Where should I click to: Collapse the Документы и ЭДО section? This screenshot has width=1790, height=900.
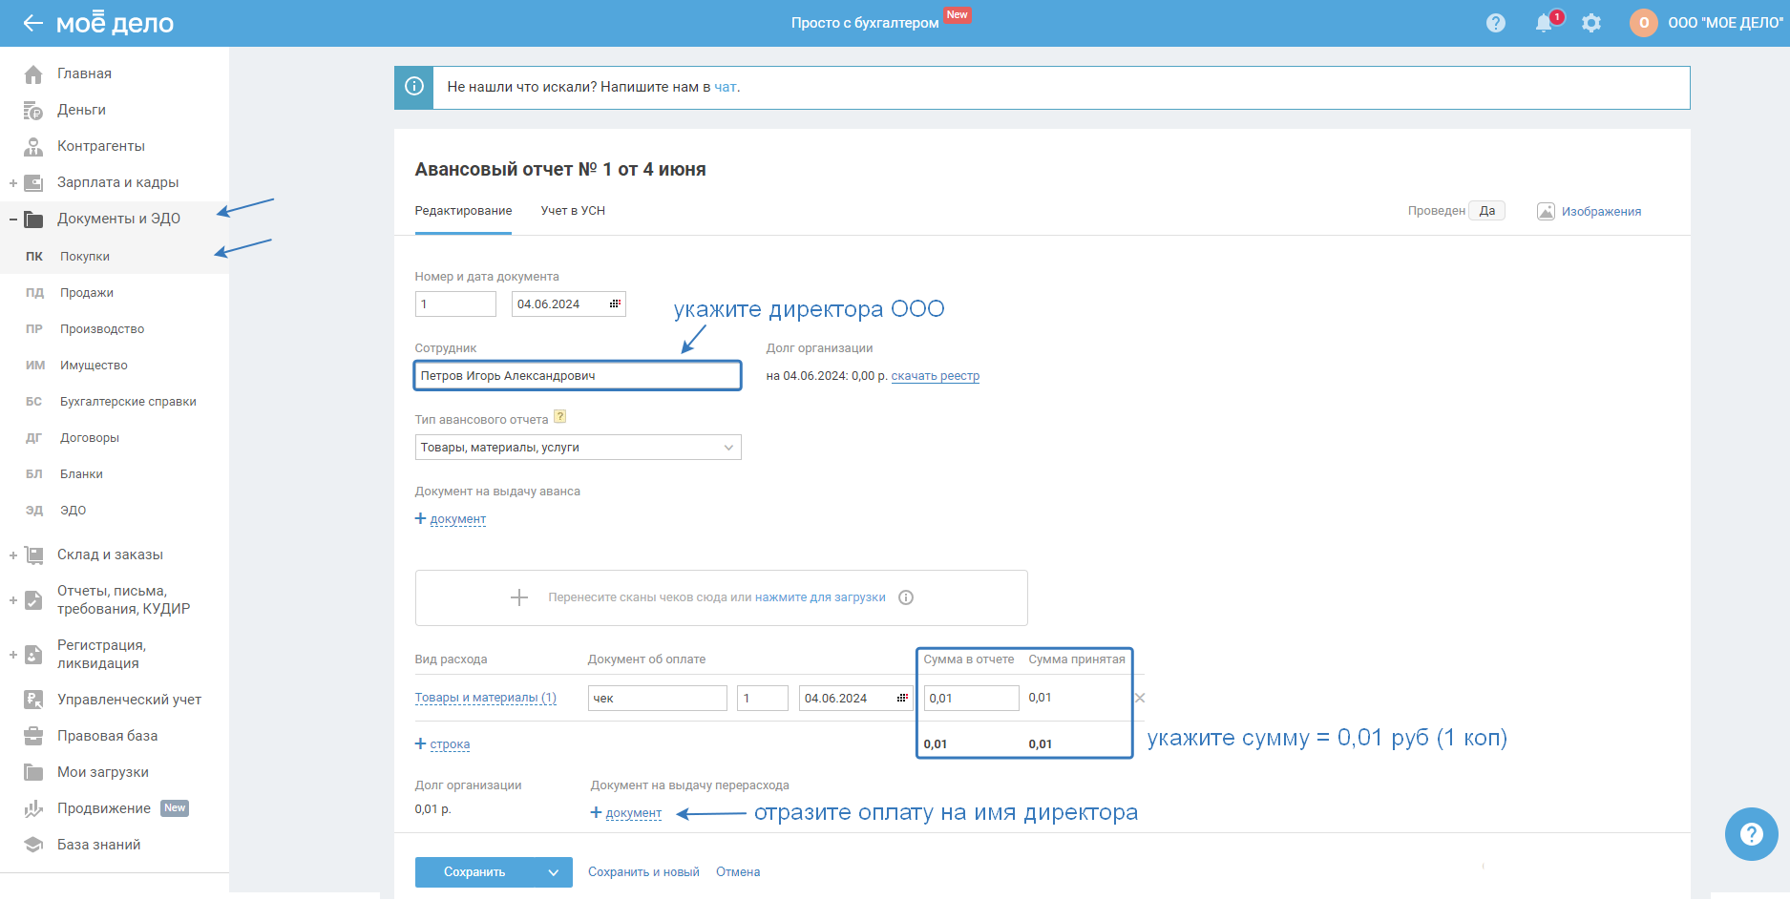coord(13,220)
